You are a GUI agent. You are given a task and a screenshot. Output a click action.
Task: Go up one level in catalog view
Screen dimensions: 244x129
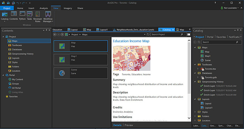62,34
